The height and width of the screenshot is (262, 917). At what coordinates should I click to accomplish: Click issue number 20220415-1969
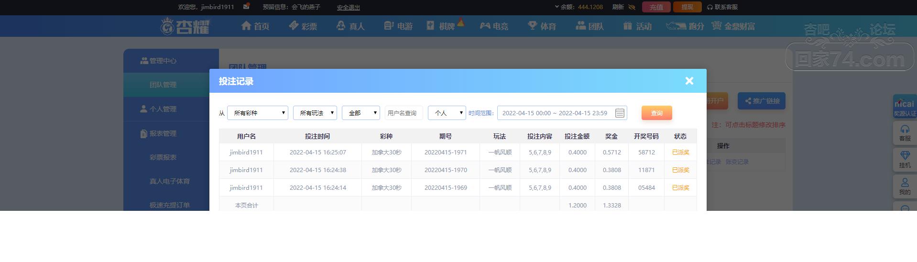(446, 187)
